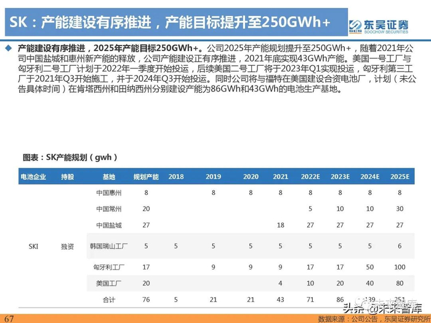Click the blue diamond bullet icon
The image size is (431, 323).
pyautogui.click(x=9, y=49)
